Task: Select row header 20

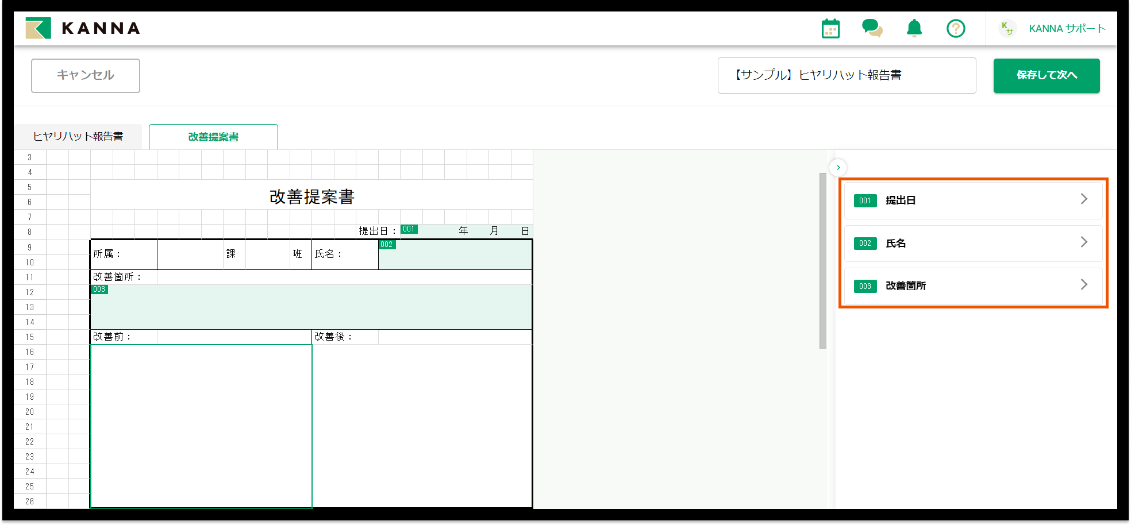Action: click(x=30, y=411)
